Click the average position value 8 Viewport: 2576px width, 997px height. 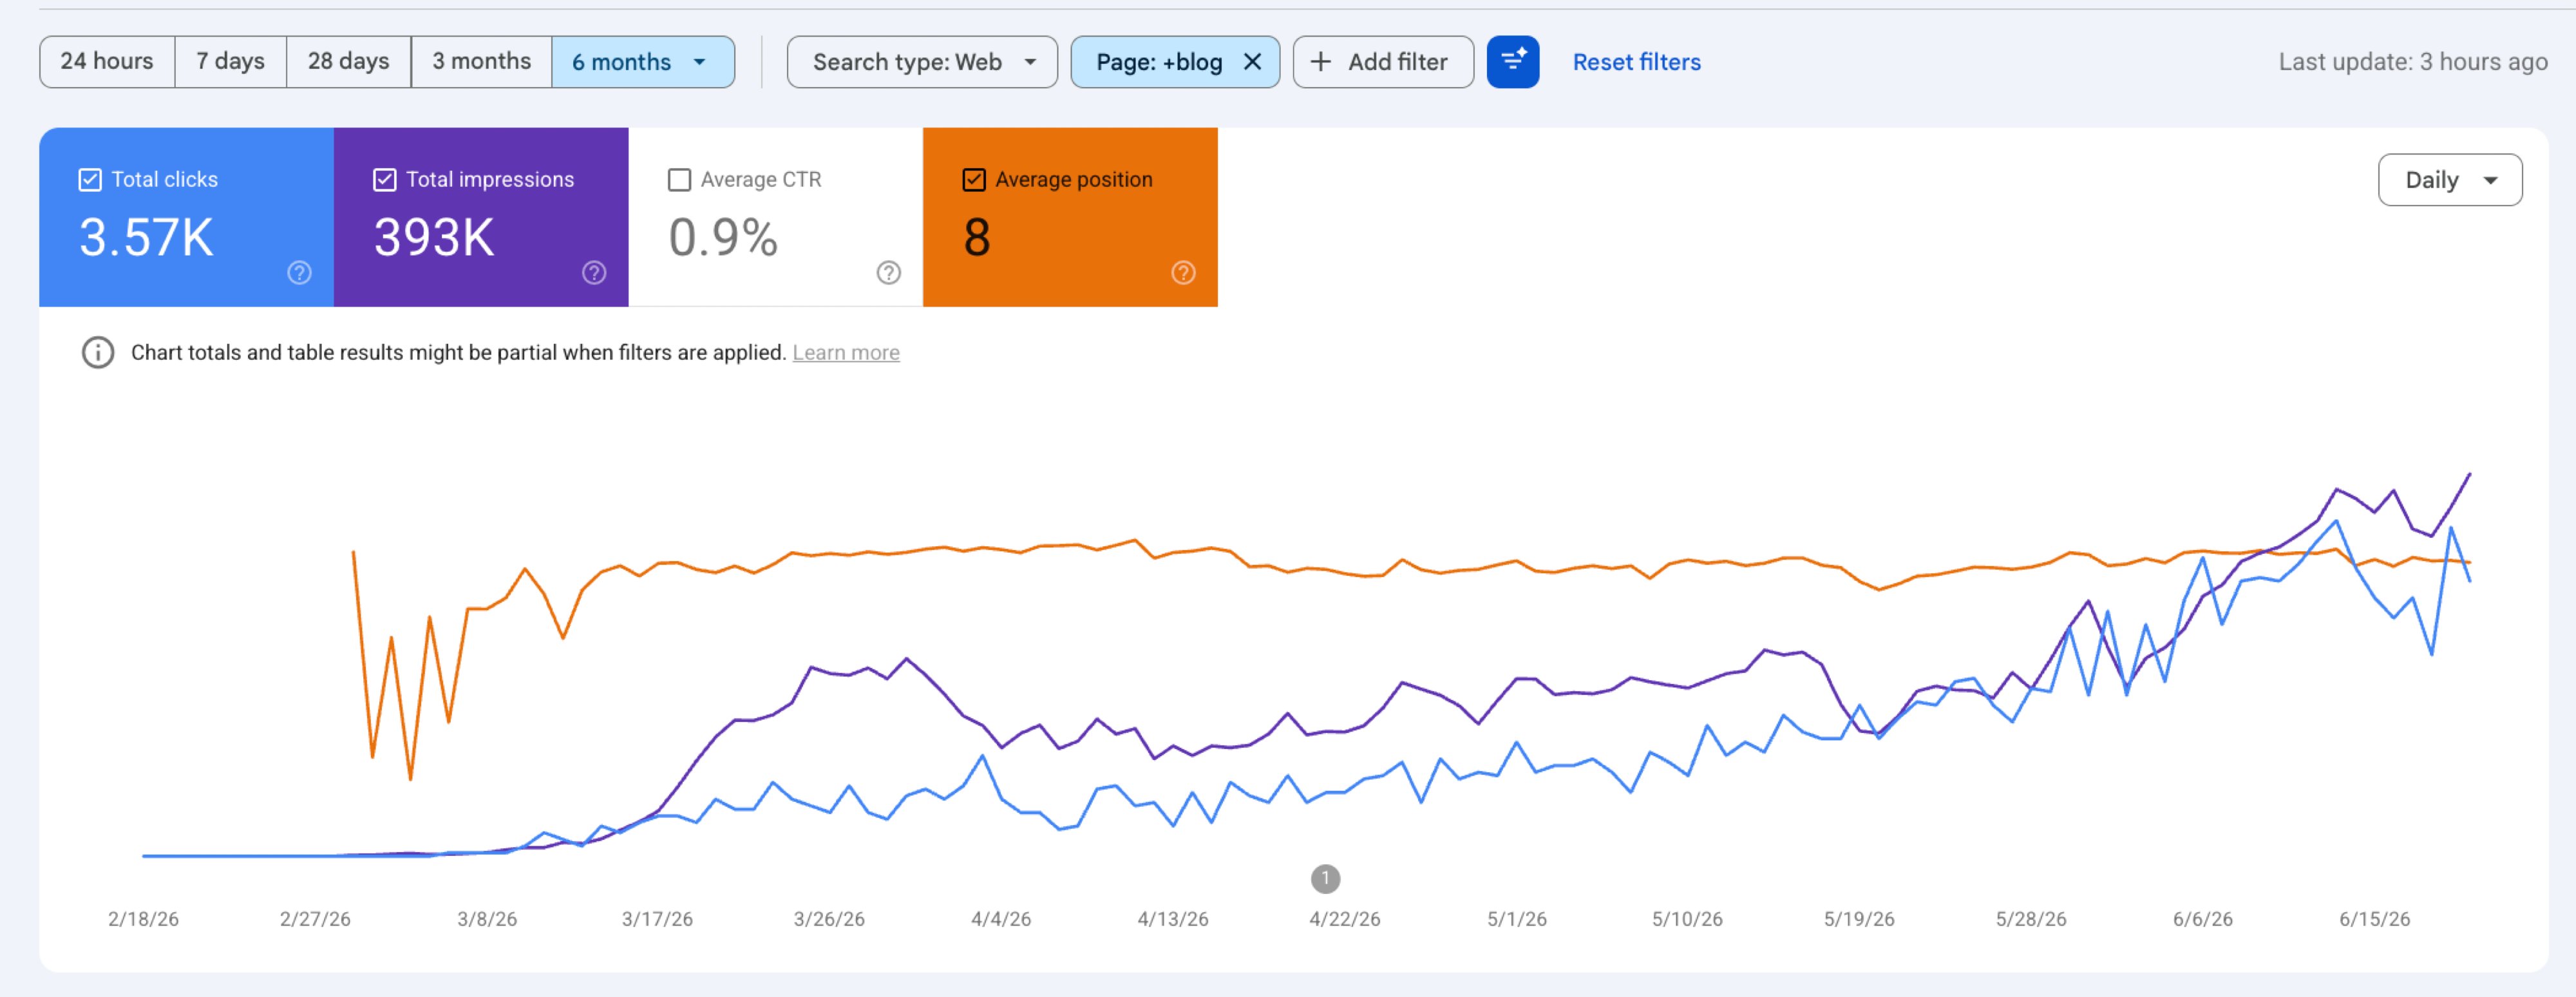977,238
